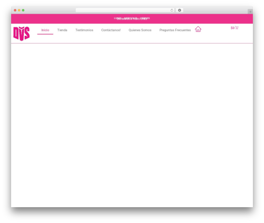
Task: View Preguntas Frecuentes
Action: pos(175,30)
